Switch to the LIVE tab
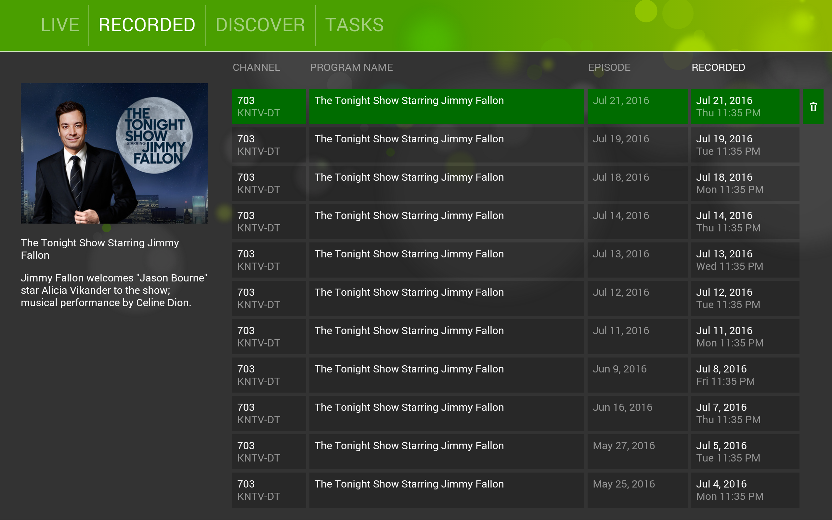The image size is (832, 520). pos(60,25)
